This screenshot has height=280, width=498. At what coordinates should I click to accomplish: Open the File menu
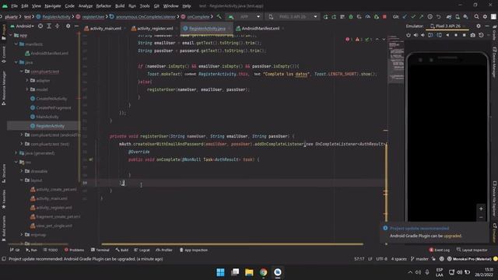[14, 5]
